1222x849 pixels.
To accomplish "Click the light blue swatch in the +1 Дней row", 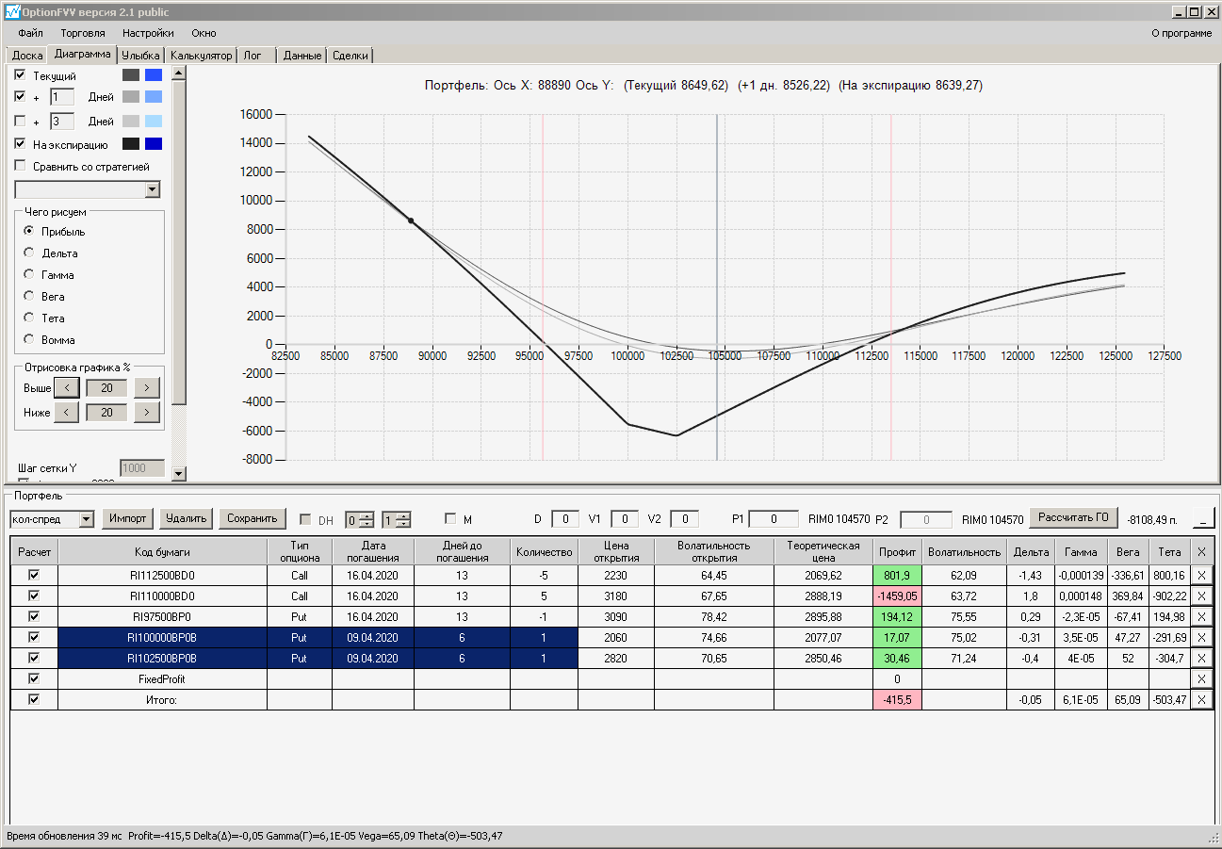I will (154, 96).
